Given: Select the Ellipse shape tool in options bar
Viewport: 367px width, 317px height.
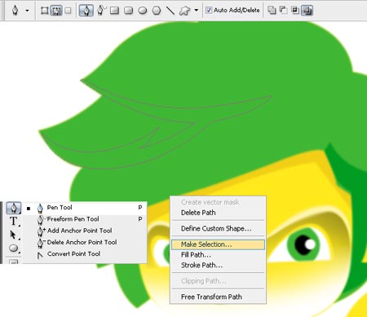Looking at the screenshot, I should click(x=143, y=11).
